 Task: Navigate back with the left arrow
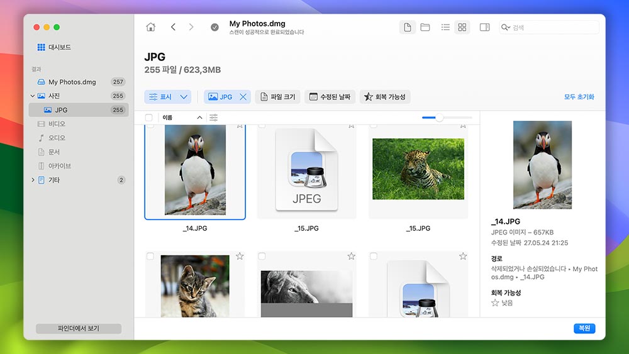pyautogui.click(x=173, y=27)
